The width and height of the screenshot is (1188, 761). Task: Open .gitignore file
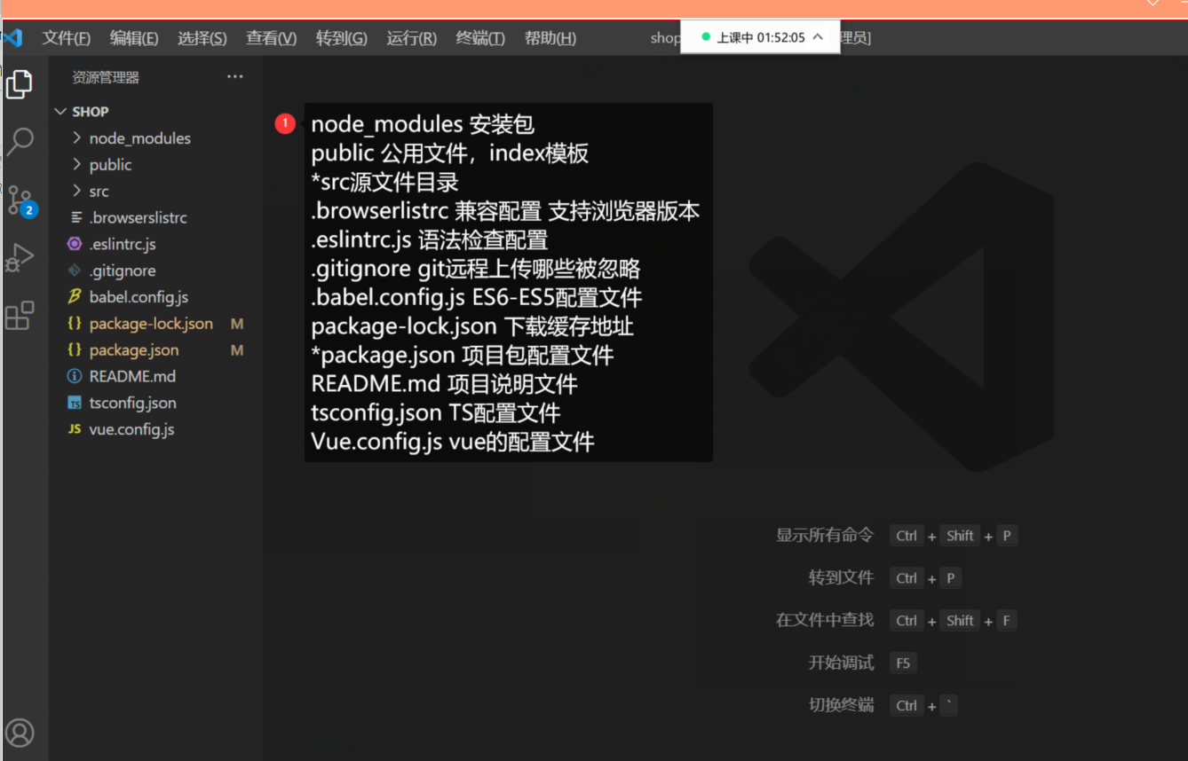tap(123, 271)
